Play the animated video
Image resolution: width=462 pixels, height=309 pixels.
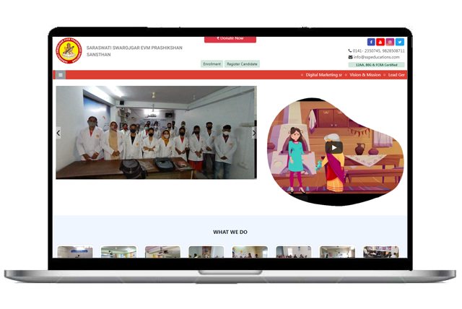click(333, 147)
